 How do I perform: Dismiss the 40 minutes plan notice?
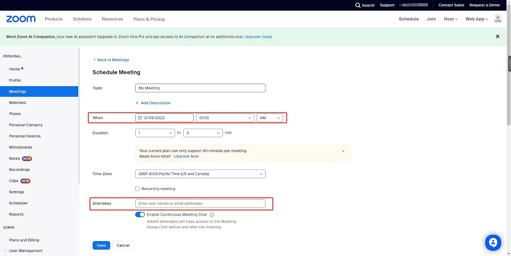(x=343, y=151)
